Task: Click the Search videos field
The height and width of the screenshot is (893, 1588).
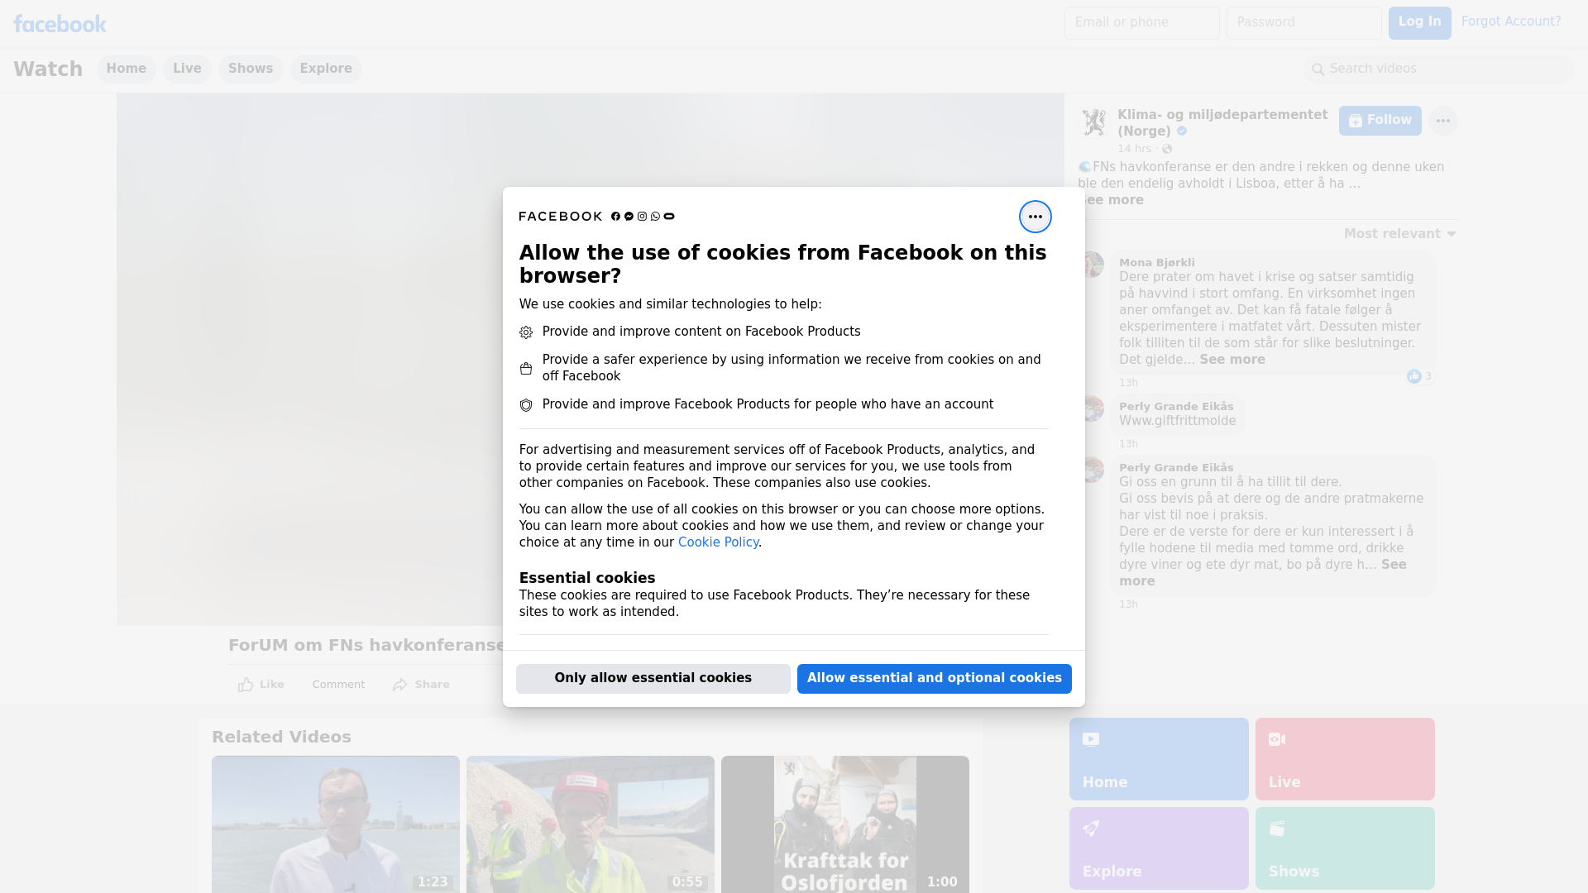Action: point(1439,69)
